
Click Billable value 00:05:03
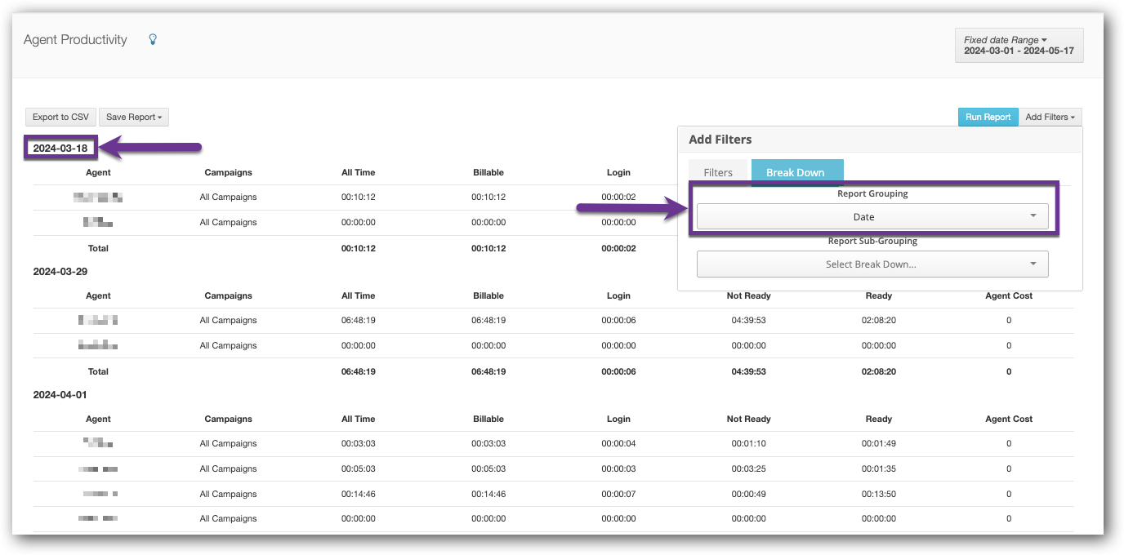(488, 468)
